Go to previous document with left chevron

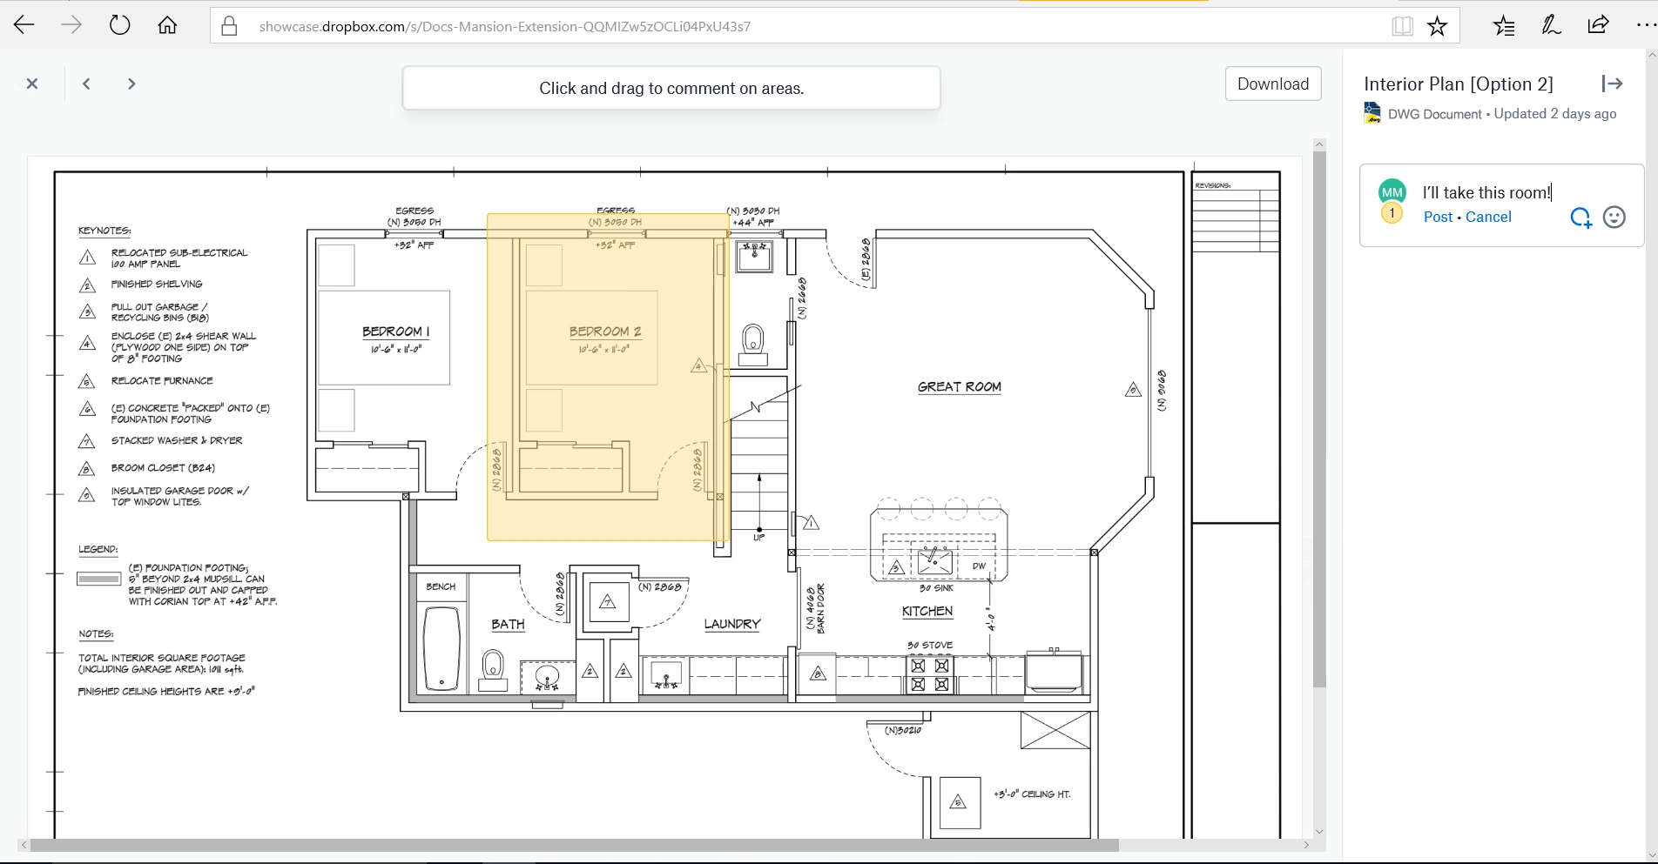point(86,84)
